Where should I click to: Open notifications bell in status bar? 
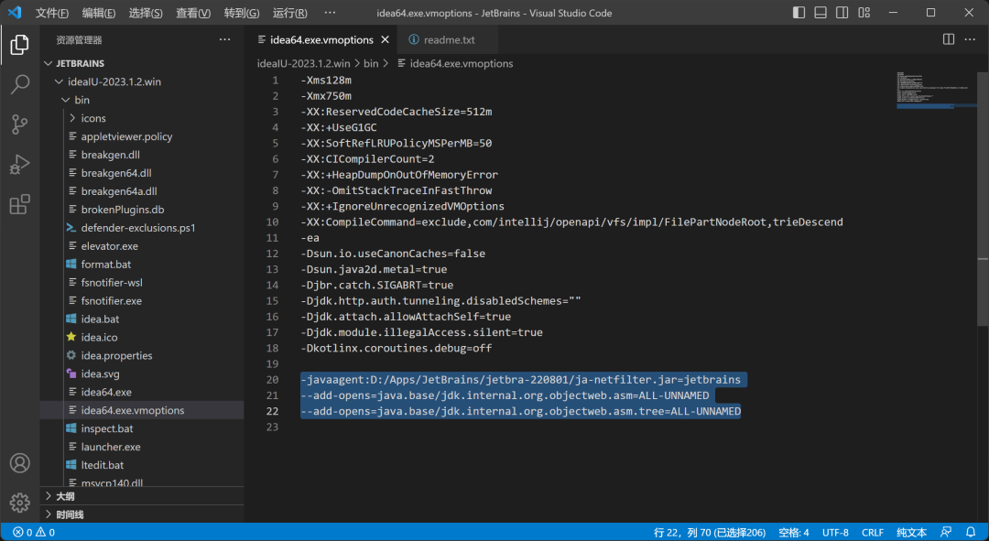click(x=970, y=532)
